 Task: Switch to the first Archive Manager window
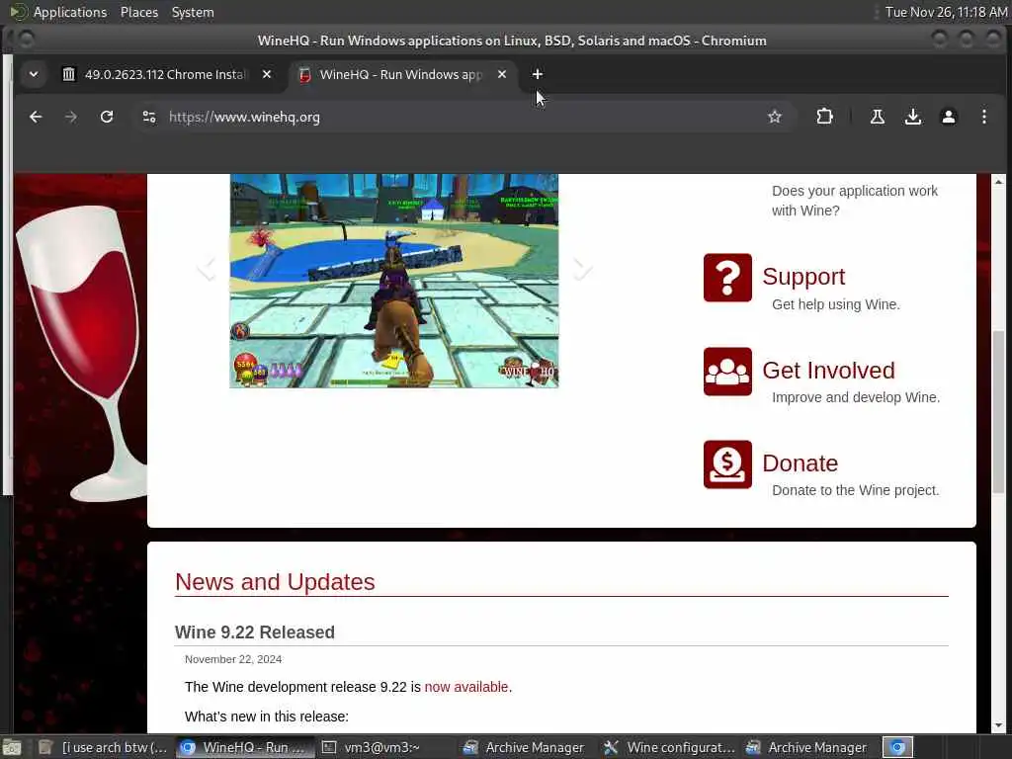(x=524, y=747)
